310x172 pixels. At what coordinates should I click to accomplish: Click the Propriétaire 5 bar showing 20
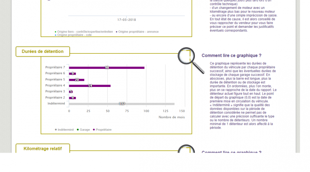(76, 80)
